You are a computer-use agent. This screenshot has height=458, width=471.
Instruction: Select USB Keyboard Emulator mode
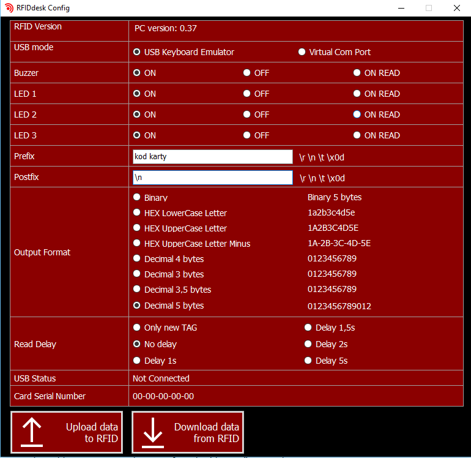click(137, 52)
